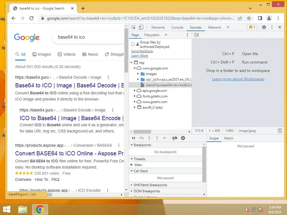Go back to previous page

pyautogui.click(x=13, y=18)
